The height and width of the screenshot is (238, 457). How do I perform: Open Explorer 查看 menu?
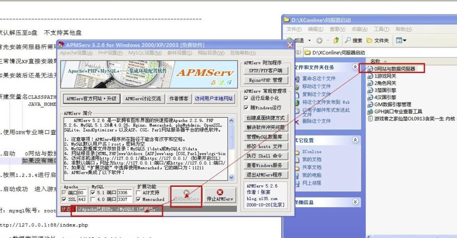click(337, 29)
